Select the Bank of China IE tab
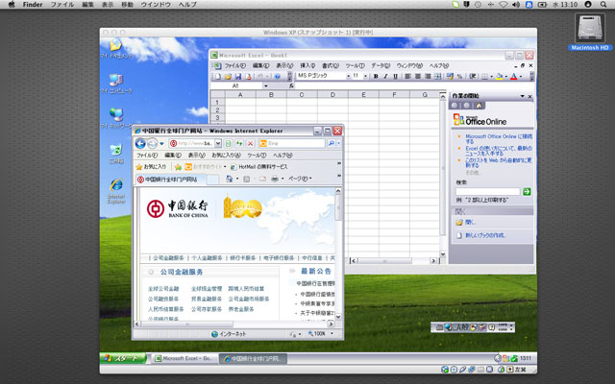615x384 pixels. point(171,180)
